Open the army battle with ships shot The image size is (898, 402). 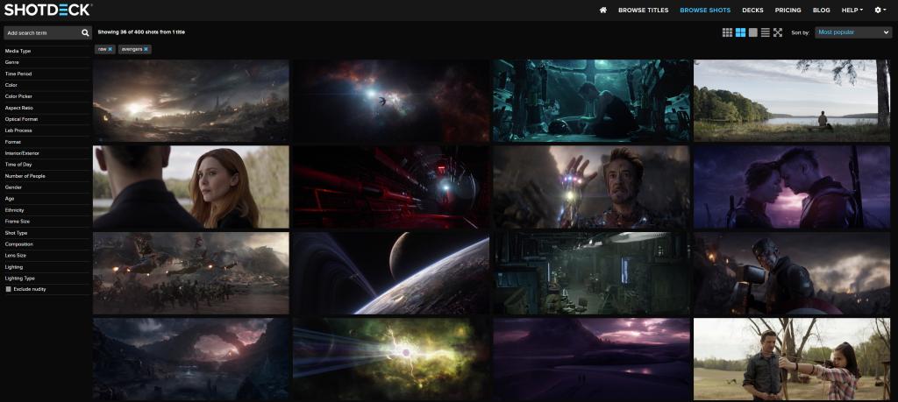[x=190, y=273]
